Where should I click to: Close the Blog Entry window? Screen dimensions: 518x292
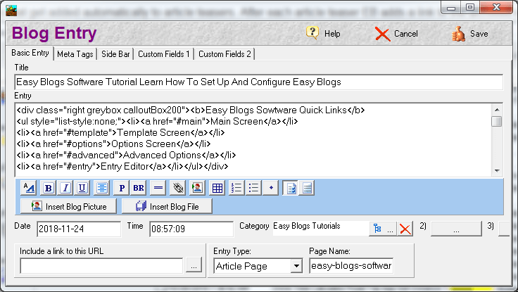click(496, 7)
